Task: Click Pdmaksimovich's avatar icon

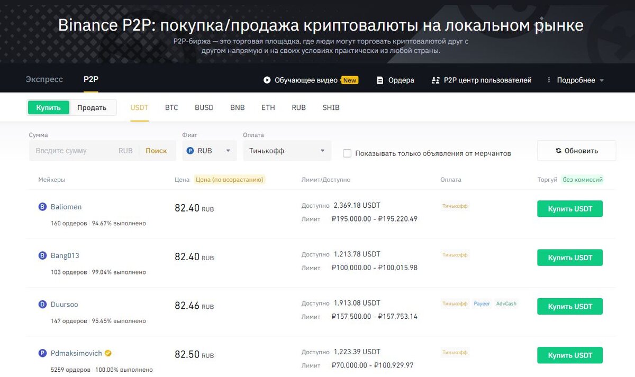Action: click(43, 353)
